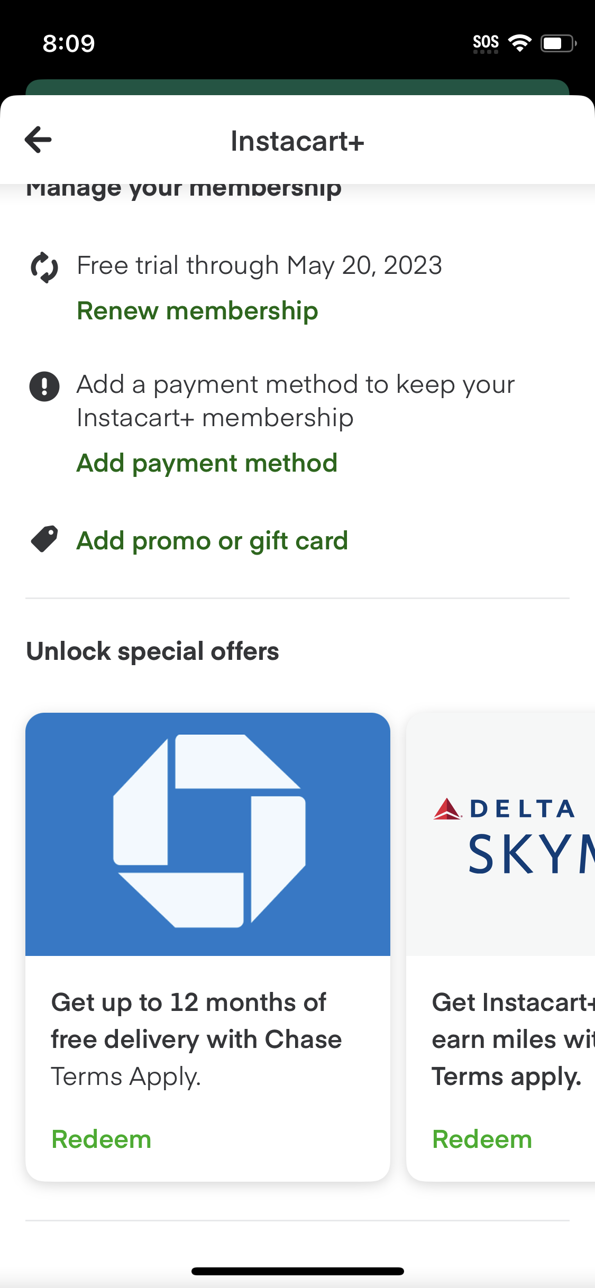Redeem the Delta SkyMiles offer
The image size is (595, 1288).
pyautogui.click(x=482, y=1139)
